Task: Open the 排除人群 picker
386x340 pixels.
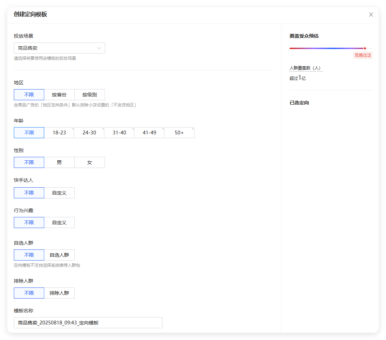Action: [59, 293]
